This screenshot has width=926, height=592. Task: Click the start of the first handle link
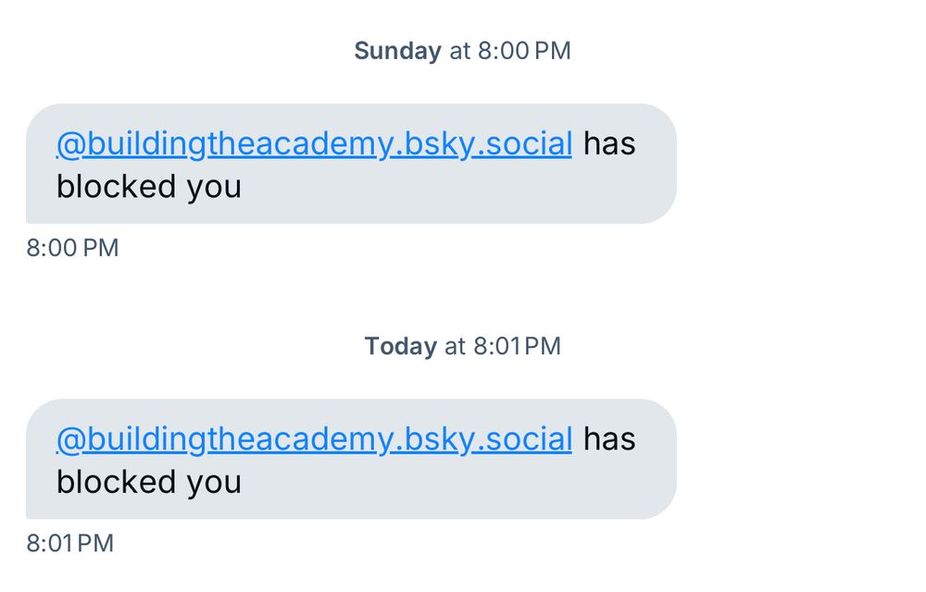65,143
